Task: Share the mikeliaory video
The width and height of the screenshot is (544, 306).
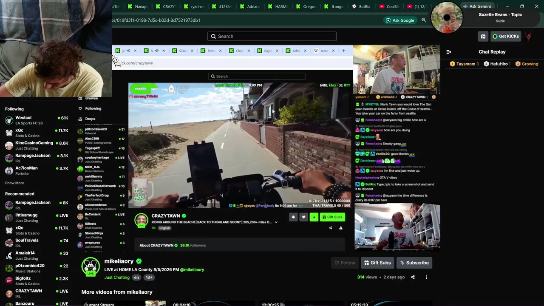Action: [413, 278]
